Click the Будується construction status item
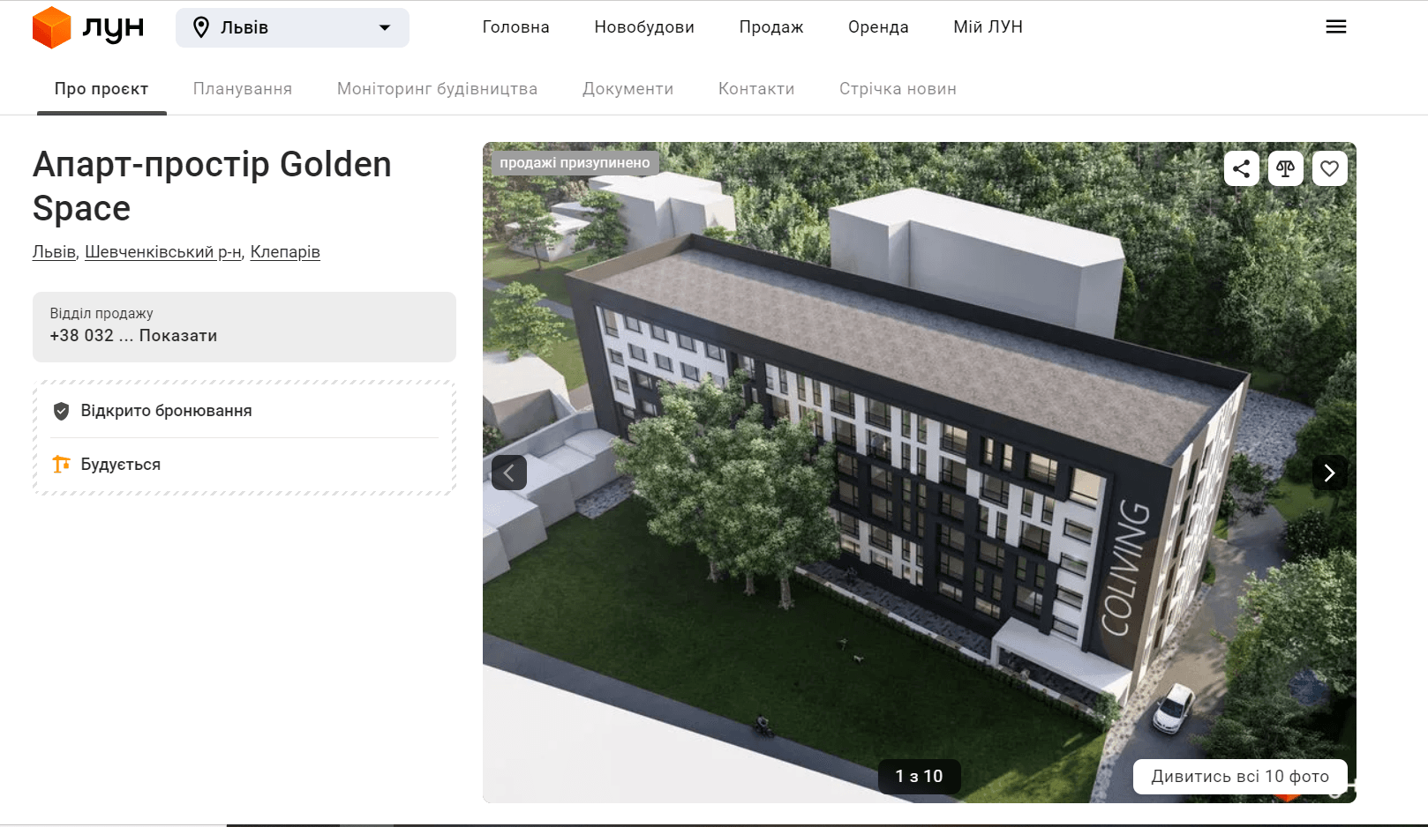 point(120,465)
